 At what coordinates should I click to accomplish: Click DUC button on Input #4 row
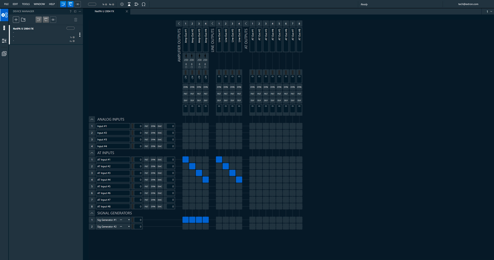coord(160,146)
